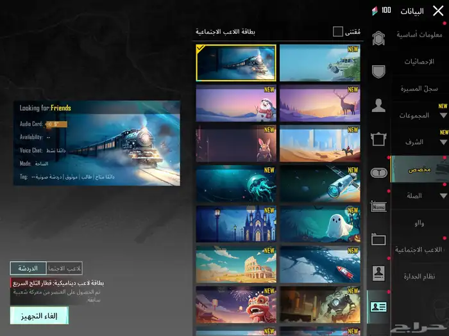449x336 pixels.
Task: Select the title tag 'T' icon
Action: point(378,172)
